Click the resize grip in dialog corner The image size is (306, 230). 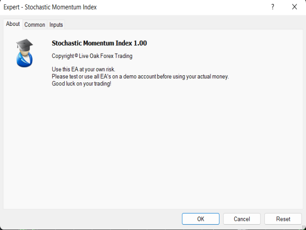[304, 228]
